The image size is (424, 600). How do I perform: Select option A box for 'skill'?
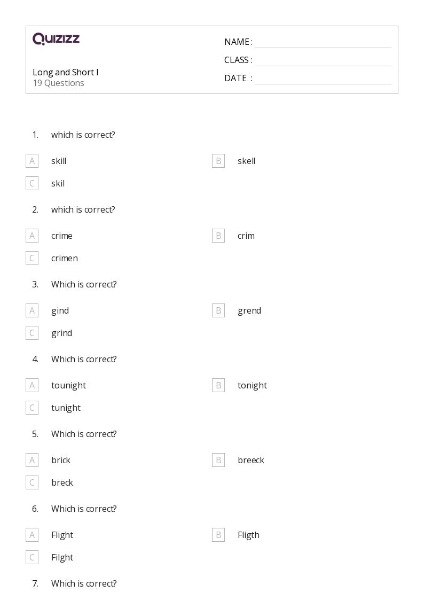pyautogui.click(x=32, y=161)
